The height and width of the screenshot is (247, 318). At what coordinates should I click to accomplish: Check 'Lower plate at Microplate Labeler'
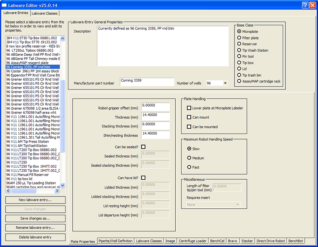coord(189,108)
